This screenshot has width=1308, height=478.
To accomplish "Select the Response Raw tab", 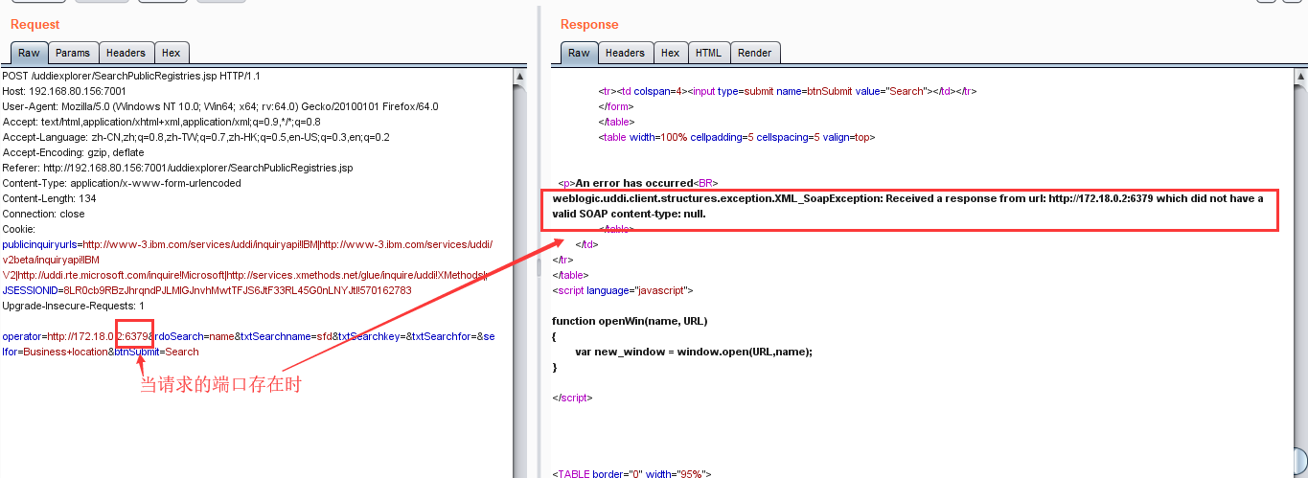I will pos(580,53).
